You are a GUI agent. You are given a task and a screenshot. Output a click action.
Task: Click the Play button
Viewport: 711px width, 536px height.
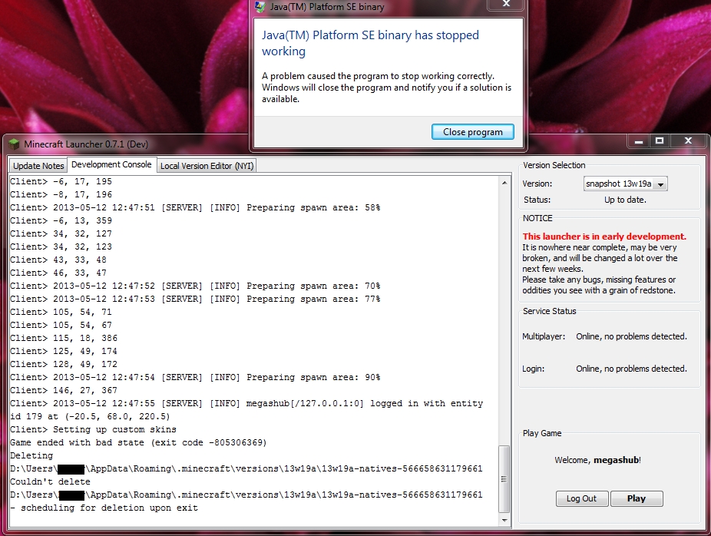pyautogui.click(x=637, y=498)
